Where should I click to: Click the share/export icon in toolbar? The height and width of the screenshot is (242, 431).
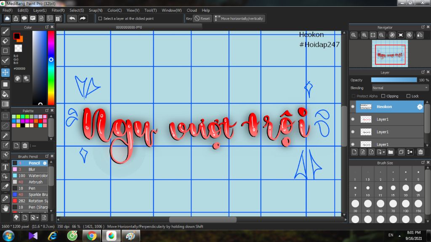(16, 18)
